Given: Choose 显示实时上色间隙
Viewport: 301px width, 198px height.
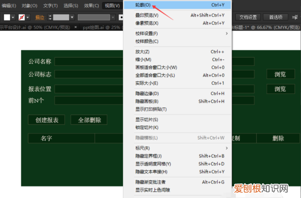Looking at the screenshot, I should (x=178, y=190).
